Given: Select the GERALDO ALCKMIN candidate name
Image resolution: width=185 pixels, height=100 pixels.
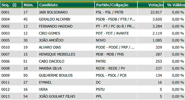Looking at the screenshot, I should [54, 19].
